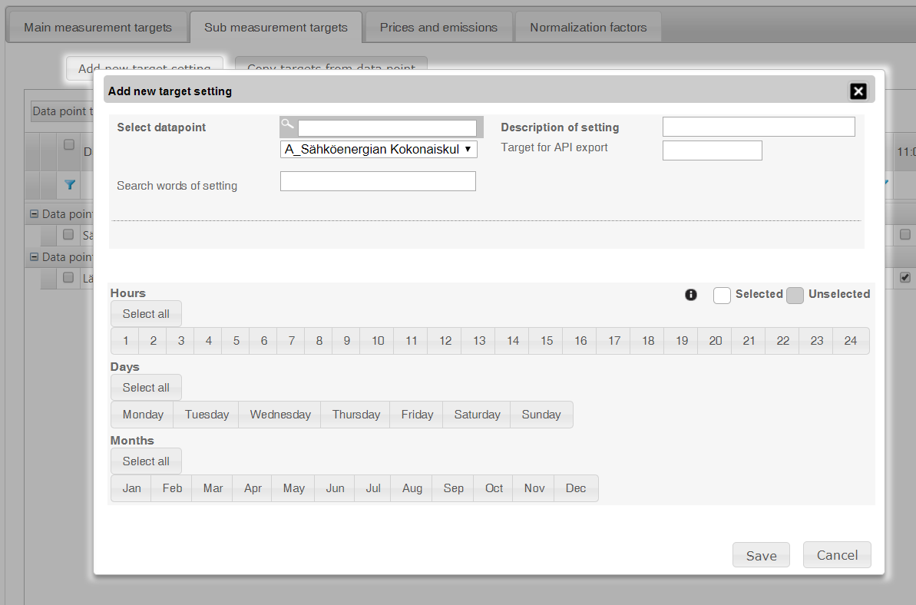Tick the checkbox in the Lä row
This screenshot has height=605, width=916.
[68, 277]
